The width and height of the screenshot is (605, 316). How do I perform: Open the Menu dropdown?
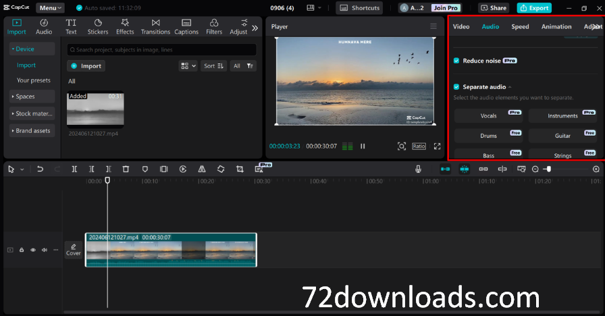coord(51,8)
